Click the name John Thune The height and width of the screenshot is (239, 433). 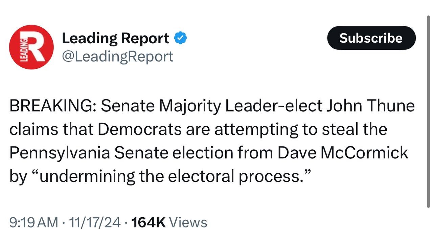(370, 106)
